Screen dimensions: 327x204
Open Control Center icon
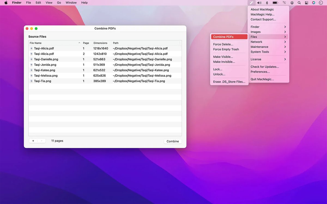click(x=307, y=3)
